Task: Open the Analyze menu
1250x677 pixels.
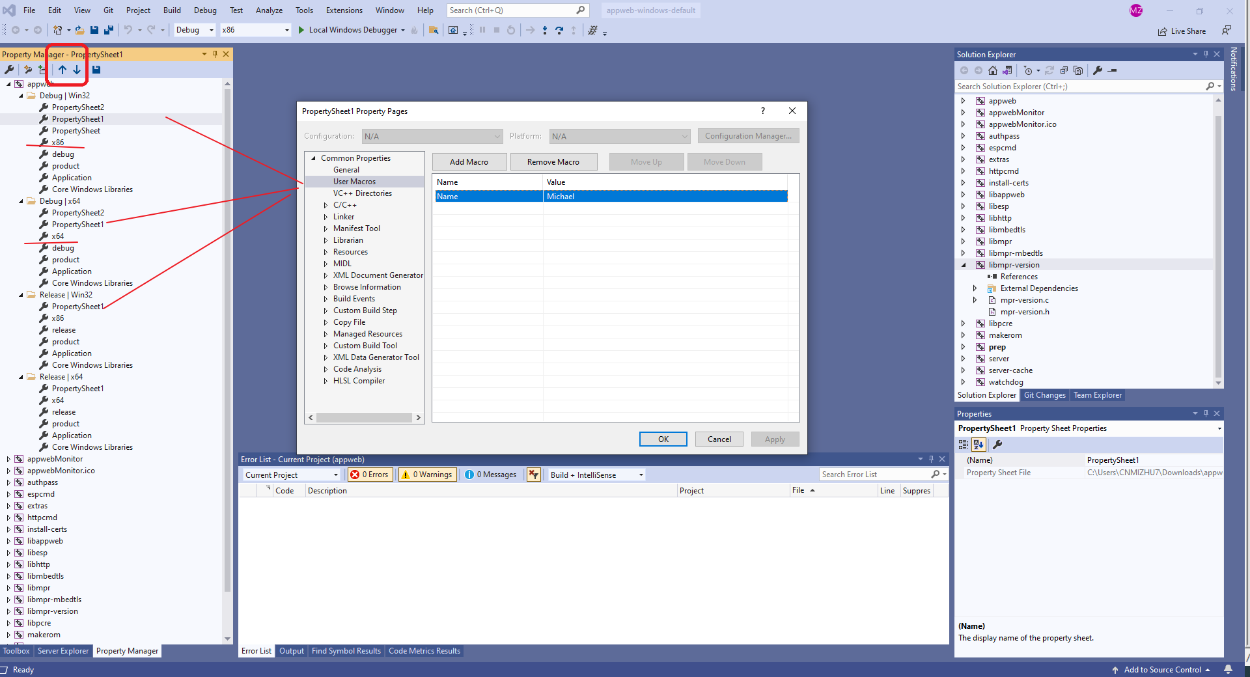Action: point(269,10)
